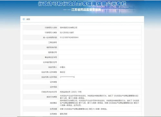The width and height of the screenshot is (161, 117).
Task: Click the masked ID number with asterisks
Action: (x=67, y=77)
